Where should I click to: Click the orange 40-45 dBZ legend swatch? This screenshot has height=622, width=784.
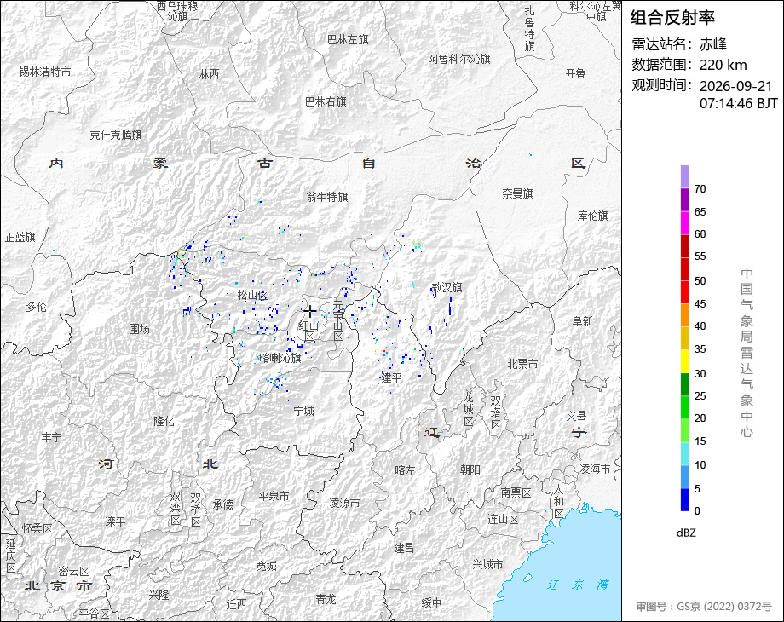pyautogui.click(x=684, y=315)
